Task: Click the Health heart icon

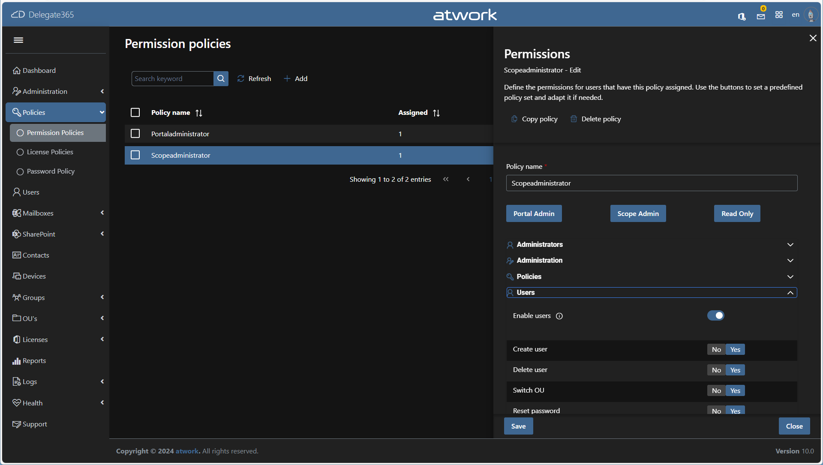Action: click(x=17, y=403)
